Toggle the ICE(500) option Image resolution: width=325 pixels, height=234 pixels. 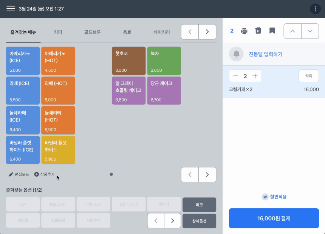point(58,204)
